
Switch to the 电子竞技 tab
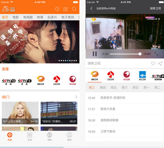pyautogui.click(x=68, y=17)
